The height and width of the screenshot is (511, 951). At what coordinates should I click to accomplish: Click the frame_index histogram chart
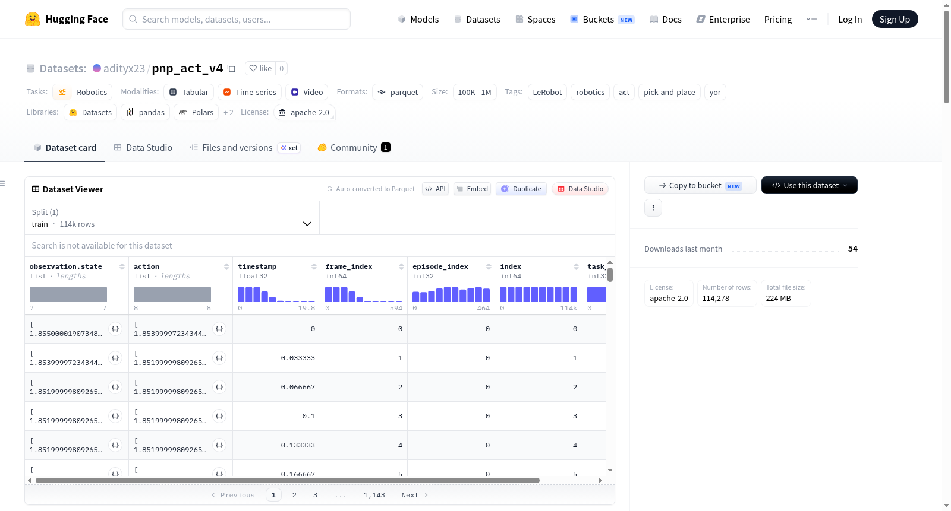point(364,294)
